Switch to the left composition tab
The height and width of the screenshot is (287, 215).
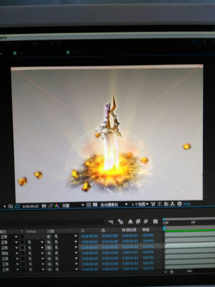click(x=28, y=53)
